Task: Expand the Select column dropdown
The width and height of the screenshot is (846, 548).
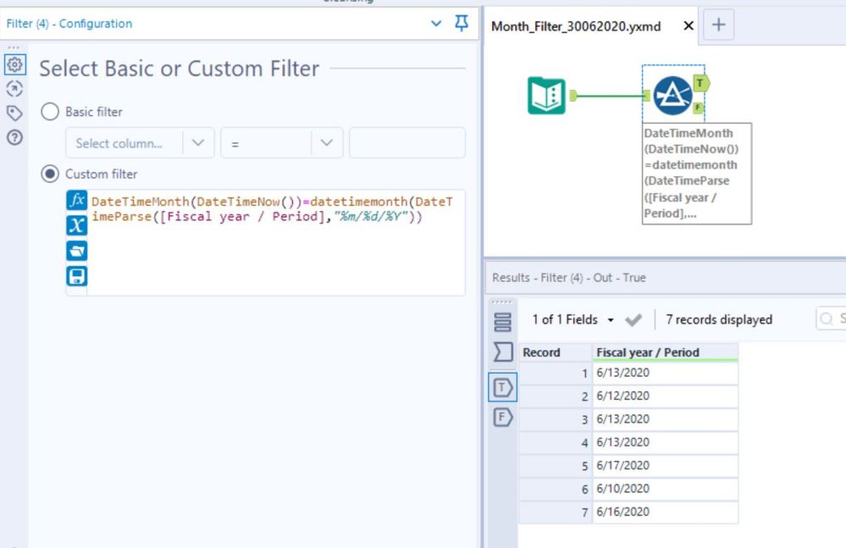Action: click(197, 143)
